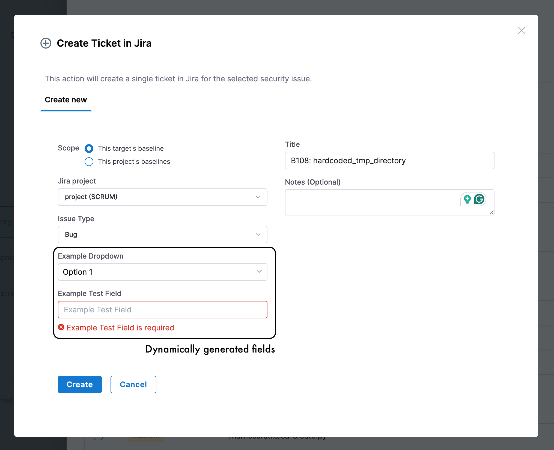
Task: Click the green lightbulb suggestion icon
Action: (x=467, y=199)
